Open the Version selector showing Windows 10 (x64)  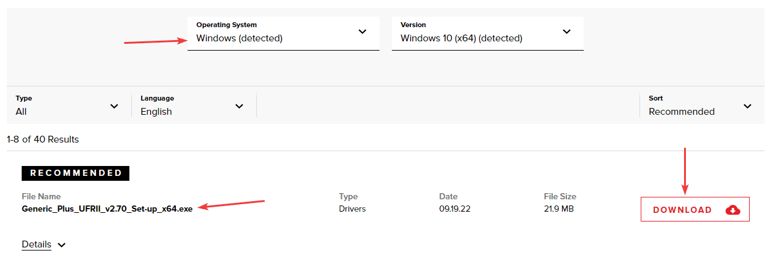487,33
